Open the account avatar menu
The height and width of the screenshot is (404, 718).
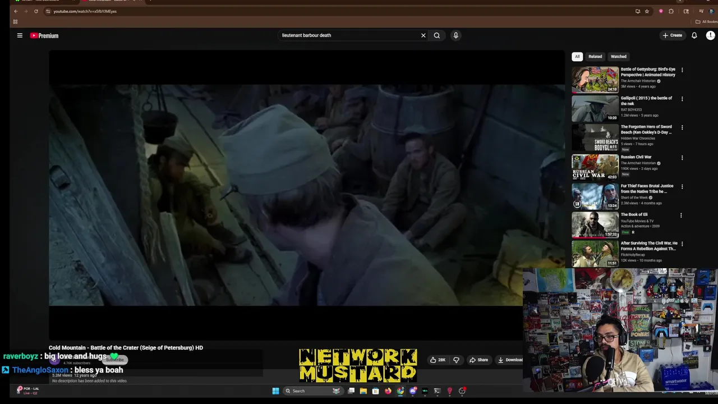(x=710, y=35)
